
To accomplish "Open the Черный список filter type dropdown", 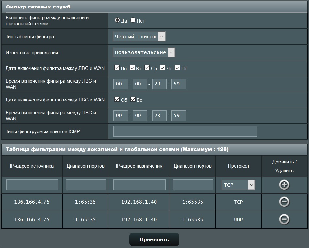I will [x=139, y=37].
